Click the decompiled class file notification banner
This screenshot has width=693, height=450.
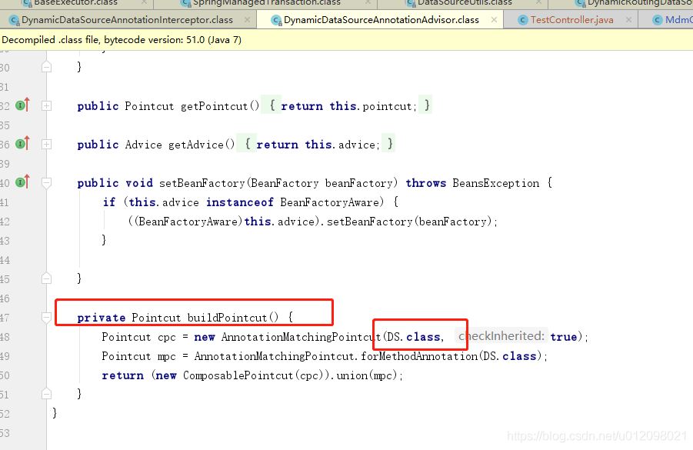346,40
